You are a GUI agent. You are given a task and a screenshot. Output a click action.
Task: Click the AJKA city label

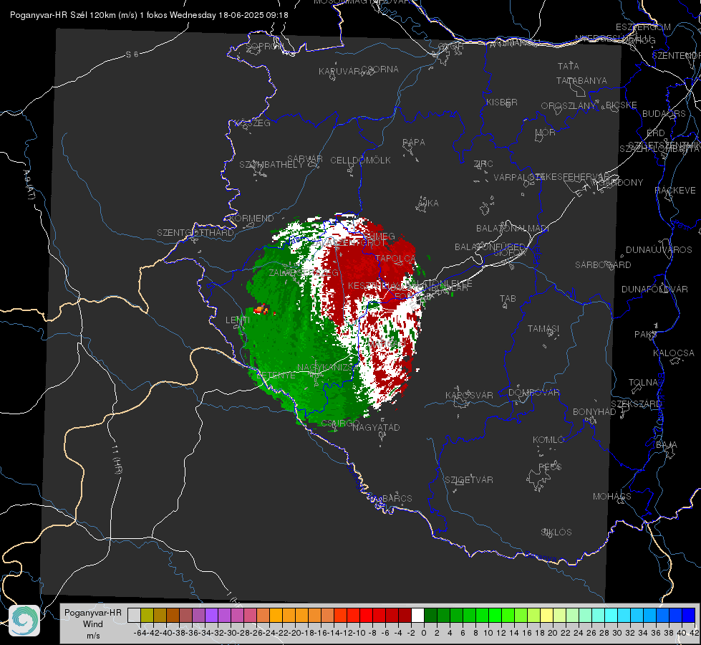428,204
